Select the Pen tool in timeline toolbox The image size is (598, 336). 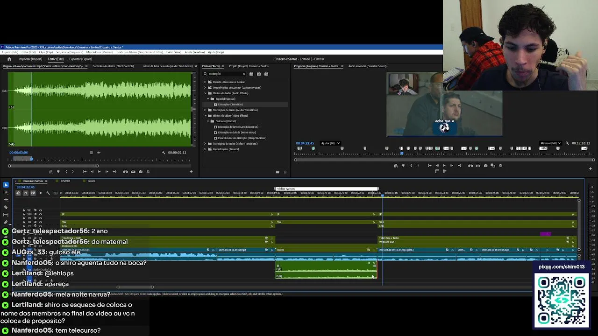click(6, 222)
